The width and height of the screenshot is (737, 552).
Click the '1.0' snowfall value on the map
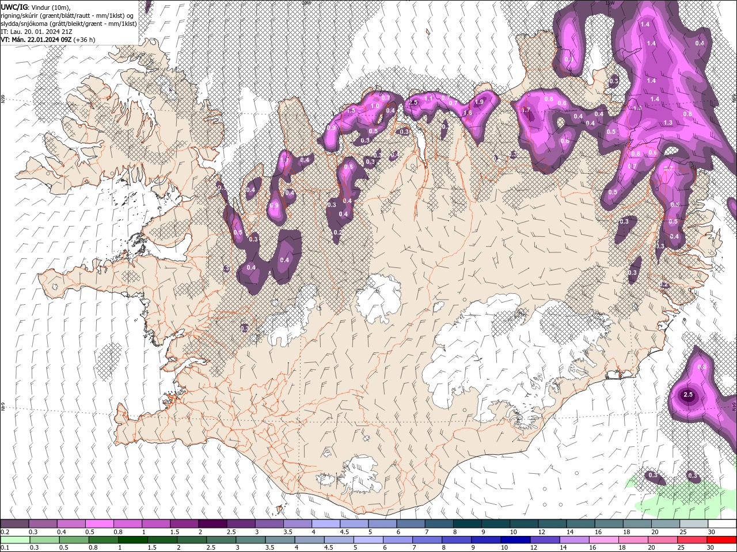[x=375, y=106]
